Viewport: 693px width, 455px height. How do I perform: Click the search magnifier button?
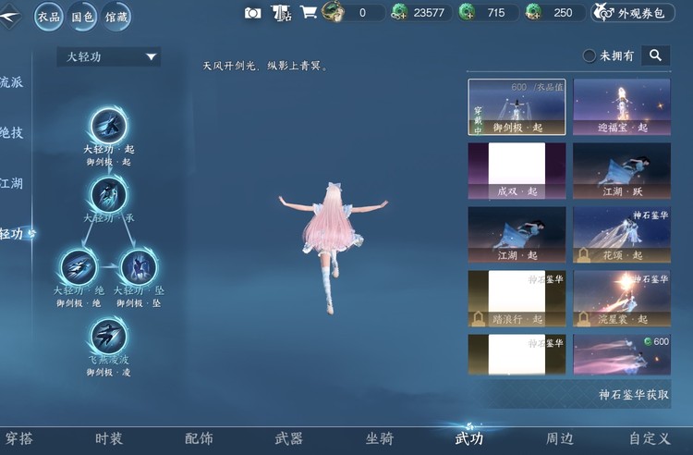655,55
